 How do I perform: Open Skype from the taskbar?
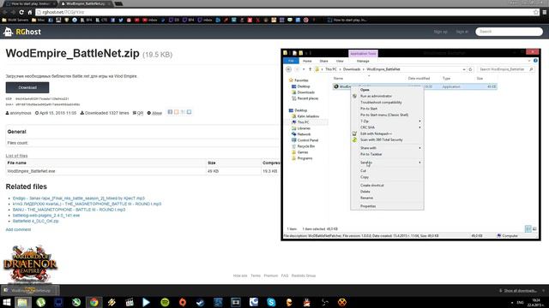tap(271, 302)
